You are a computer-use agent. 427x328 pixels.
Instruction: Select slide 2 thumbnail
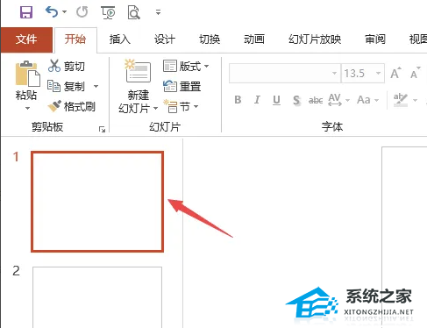tap(97, 297)
